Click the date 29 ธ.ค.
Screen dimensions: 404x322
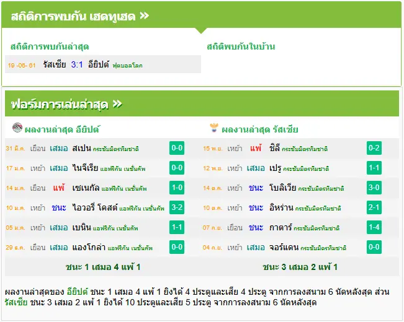[x=16, y=248]
